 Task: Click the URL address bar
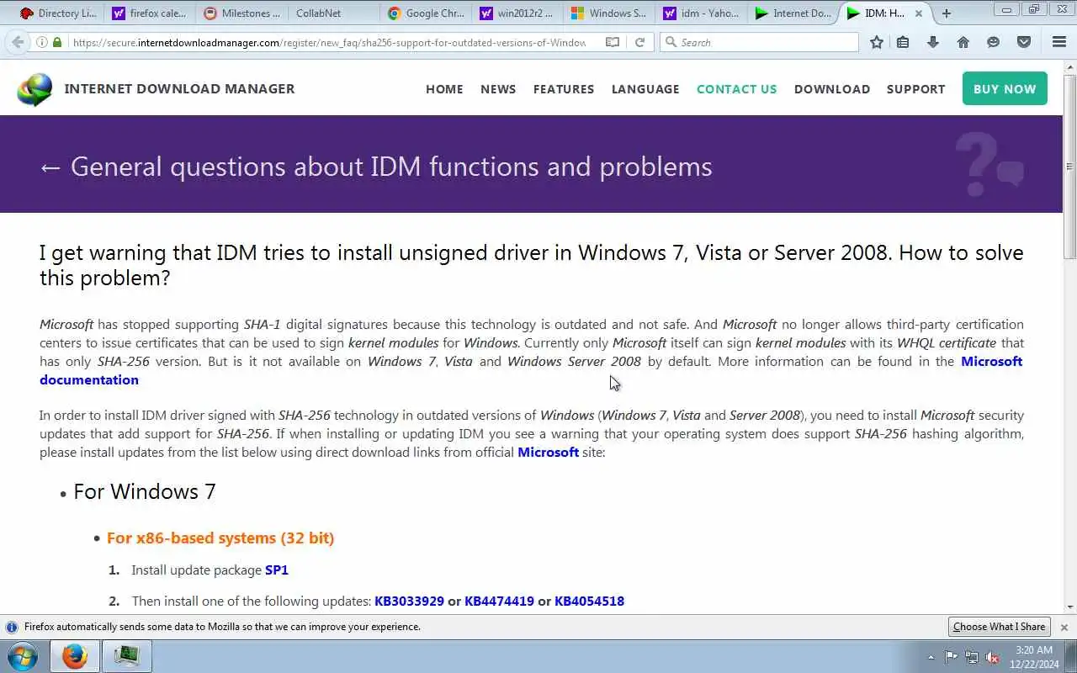[328, 42]
